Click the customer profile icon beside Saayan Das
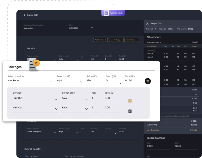This screenshot has height=158, width=202. point(147,23)
